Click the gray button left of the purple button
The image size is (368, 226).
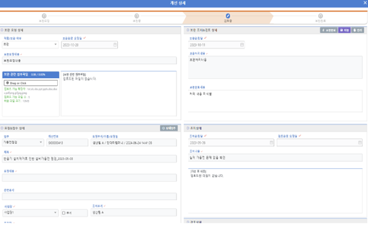coord(329,30)
